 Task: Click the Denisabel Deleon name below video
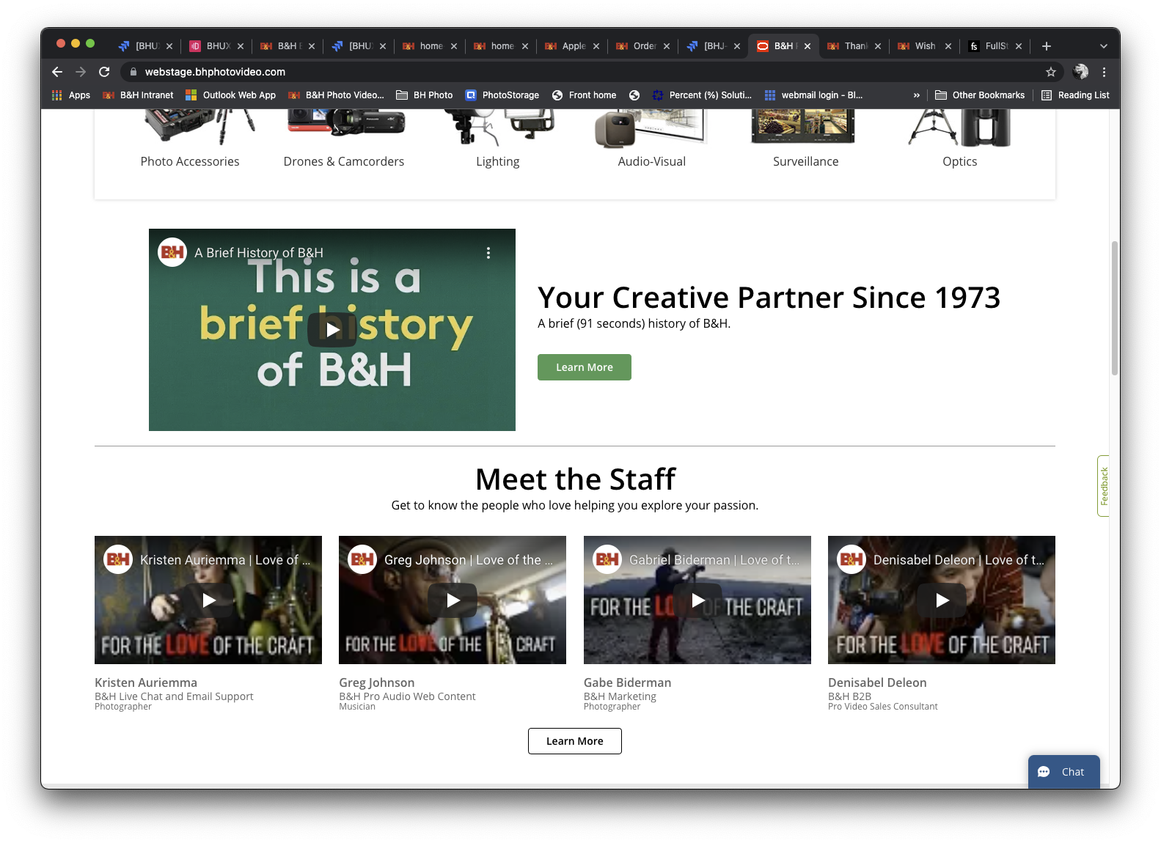point(878,682)
